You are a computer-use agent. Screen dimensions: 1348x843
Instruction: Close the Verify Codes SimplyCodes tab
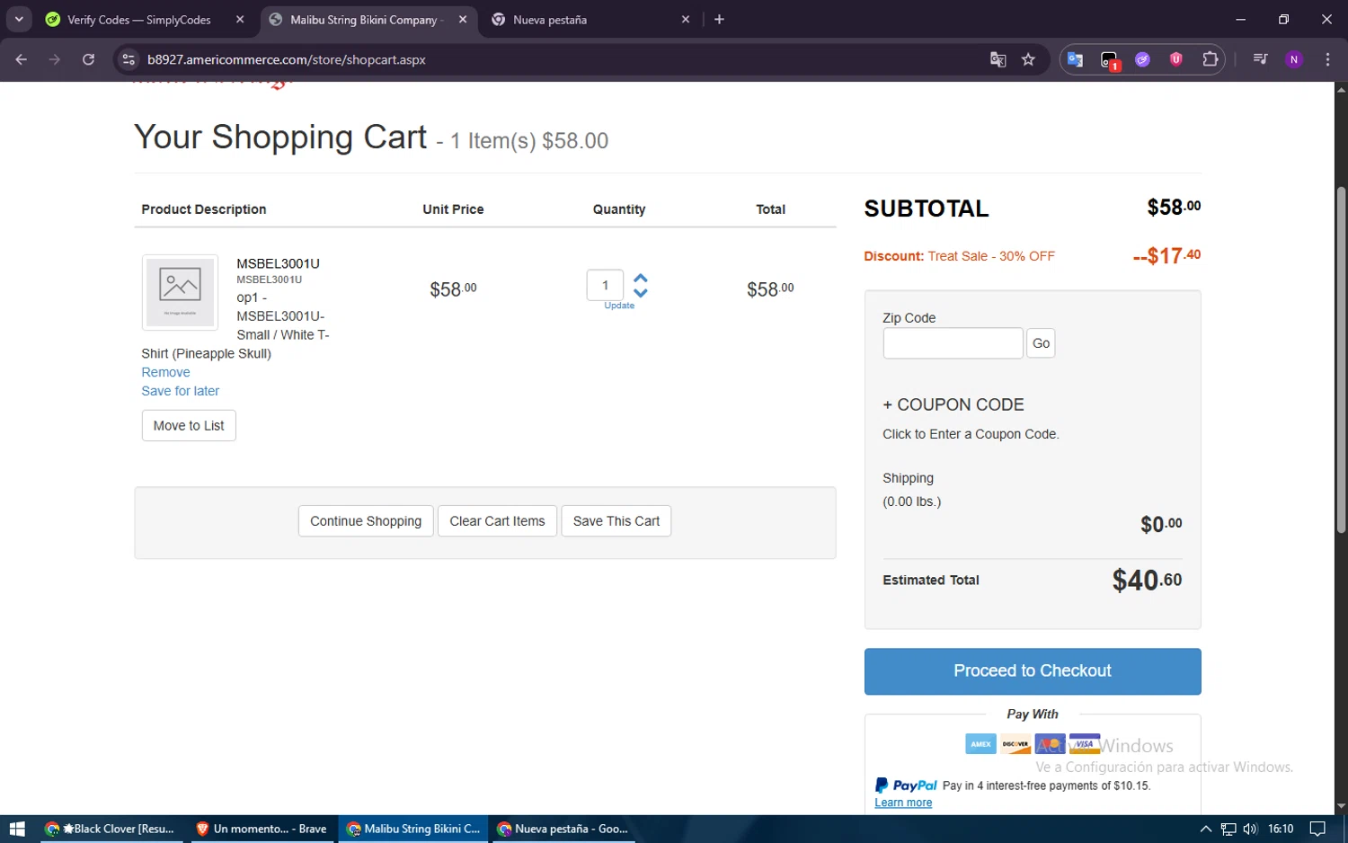point(240,19)
